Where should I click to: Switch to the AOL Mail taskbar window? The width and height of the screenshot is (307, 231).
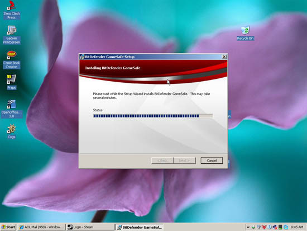41,227
